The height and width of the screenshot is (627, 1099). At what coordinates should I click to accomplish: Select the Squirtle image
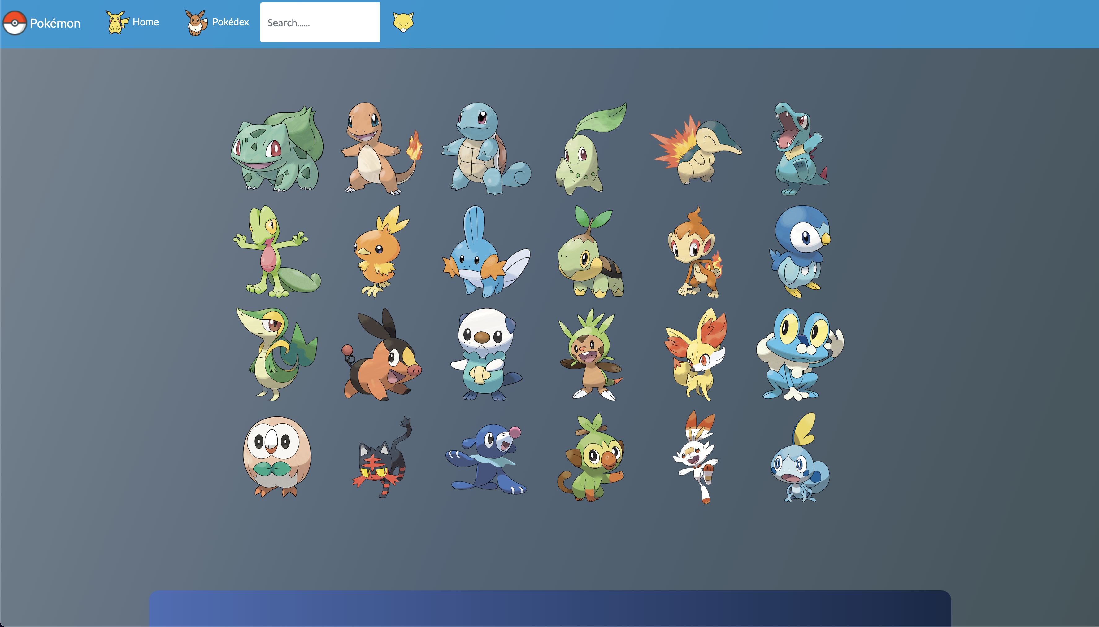point(486,149)
